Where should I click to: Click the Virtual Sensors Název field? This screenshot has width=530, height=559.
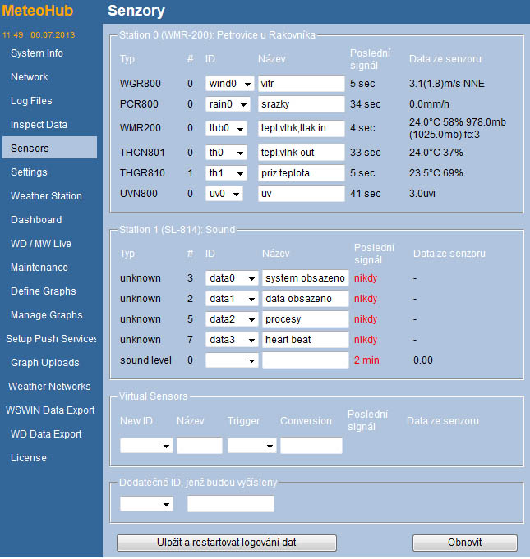(200, 446)
